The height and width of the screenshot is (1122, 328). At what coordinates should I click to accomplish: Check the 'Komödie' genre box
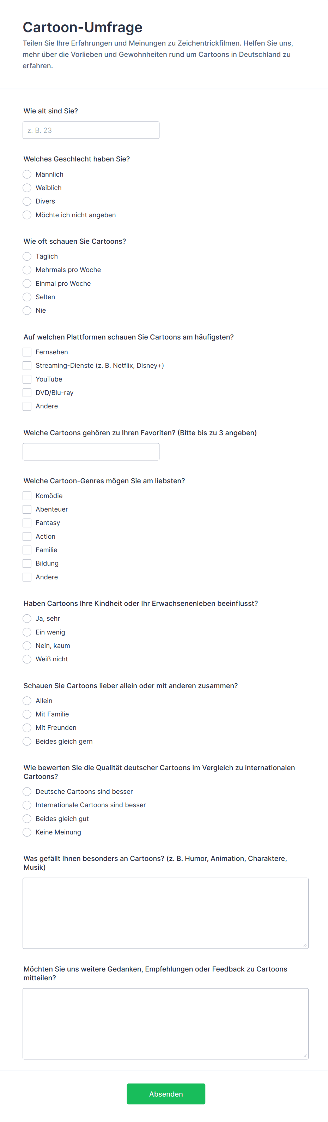click(27, 496)
